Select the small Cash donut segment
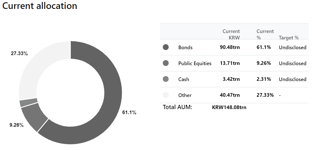This screenshot has height=151, width=320. coord(29,102)
